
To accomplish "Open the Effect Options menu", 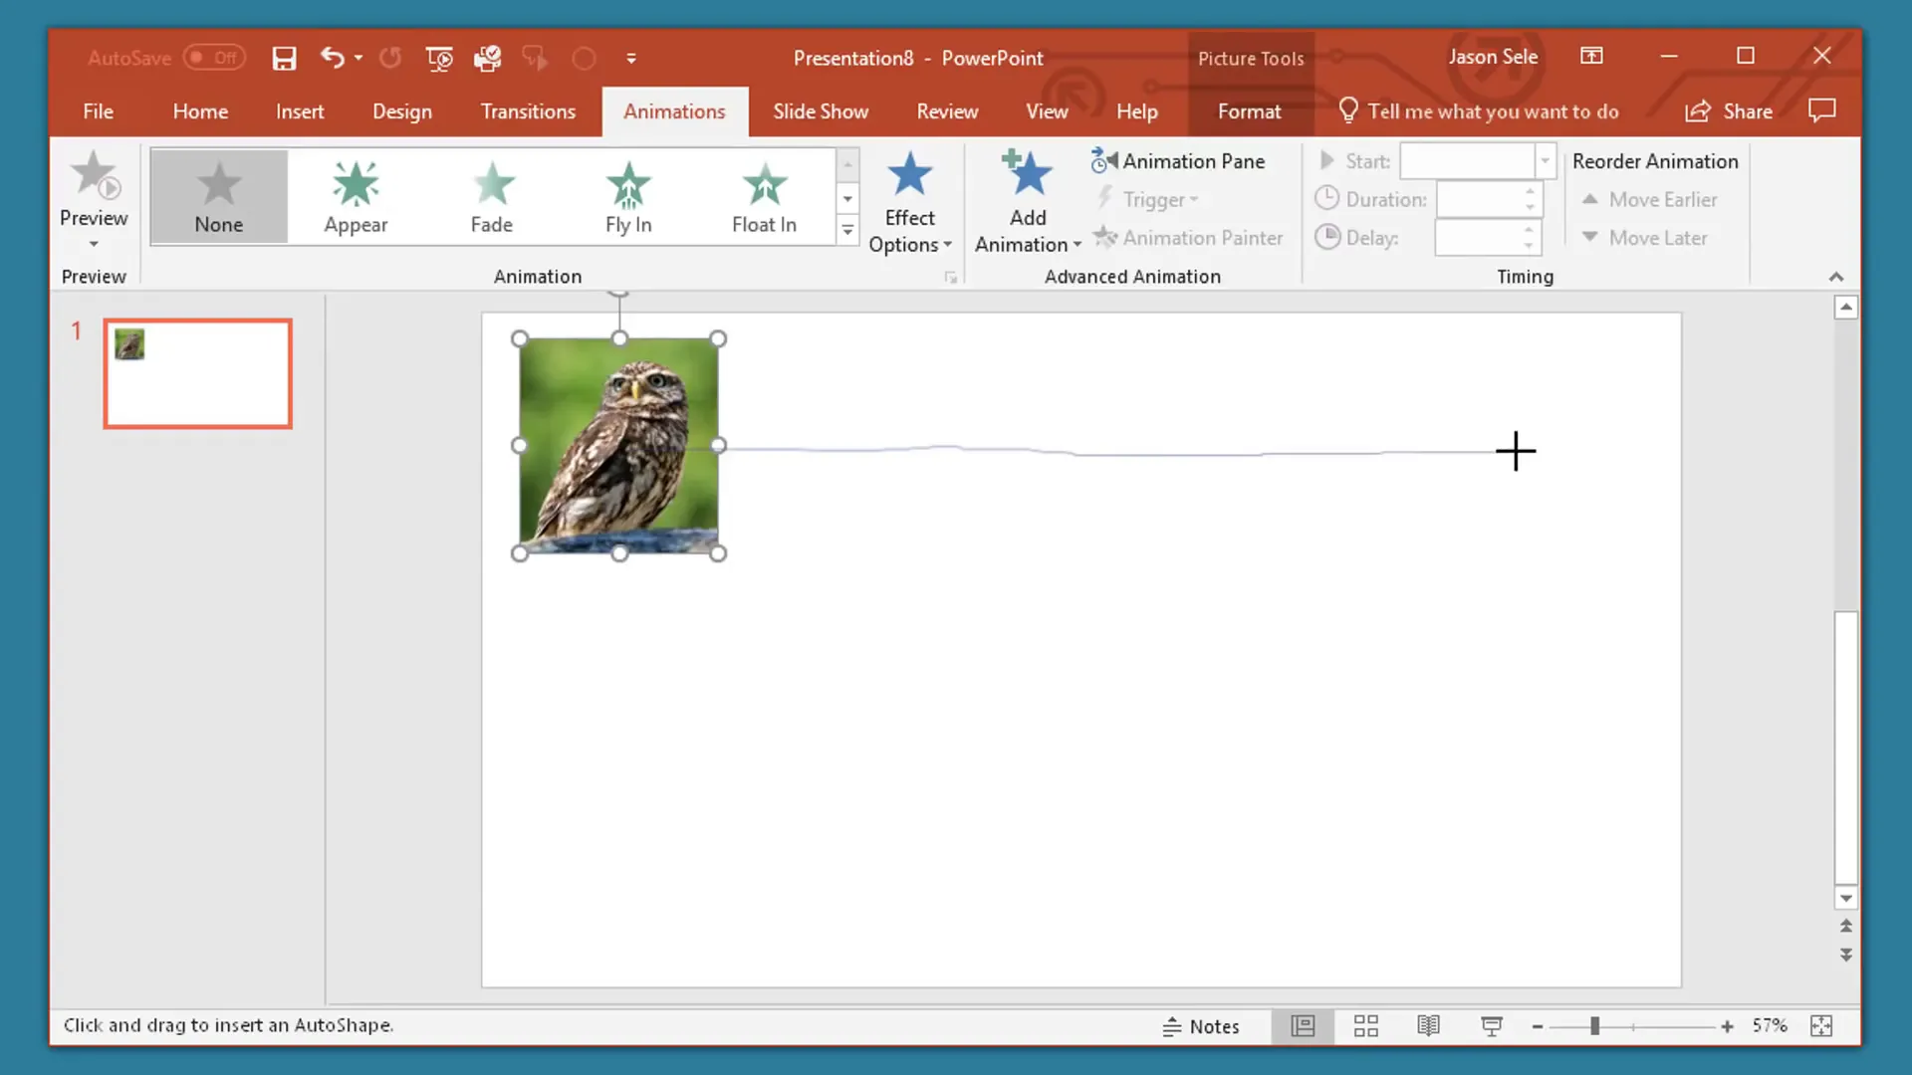I will 909,203.
